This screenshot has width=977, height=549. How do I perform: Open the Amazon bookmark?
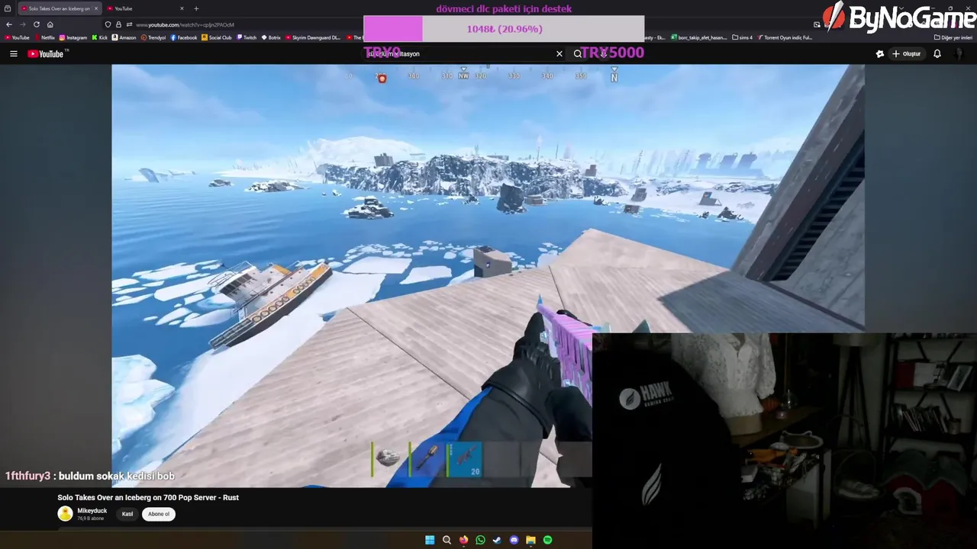pos(124,37)
